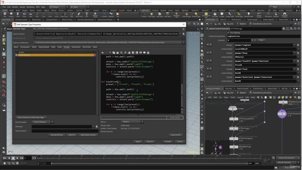Click the Accept button
This screenshot has width=302, height=170.
pyautogui.click(x=168, y=142)
